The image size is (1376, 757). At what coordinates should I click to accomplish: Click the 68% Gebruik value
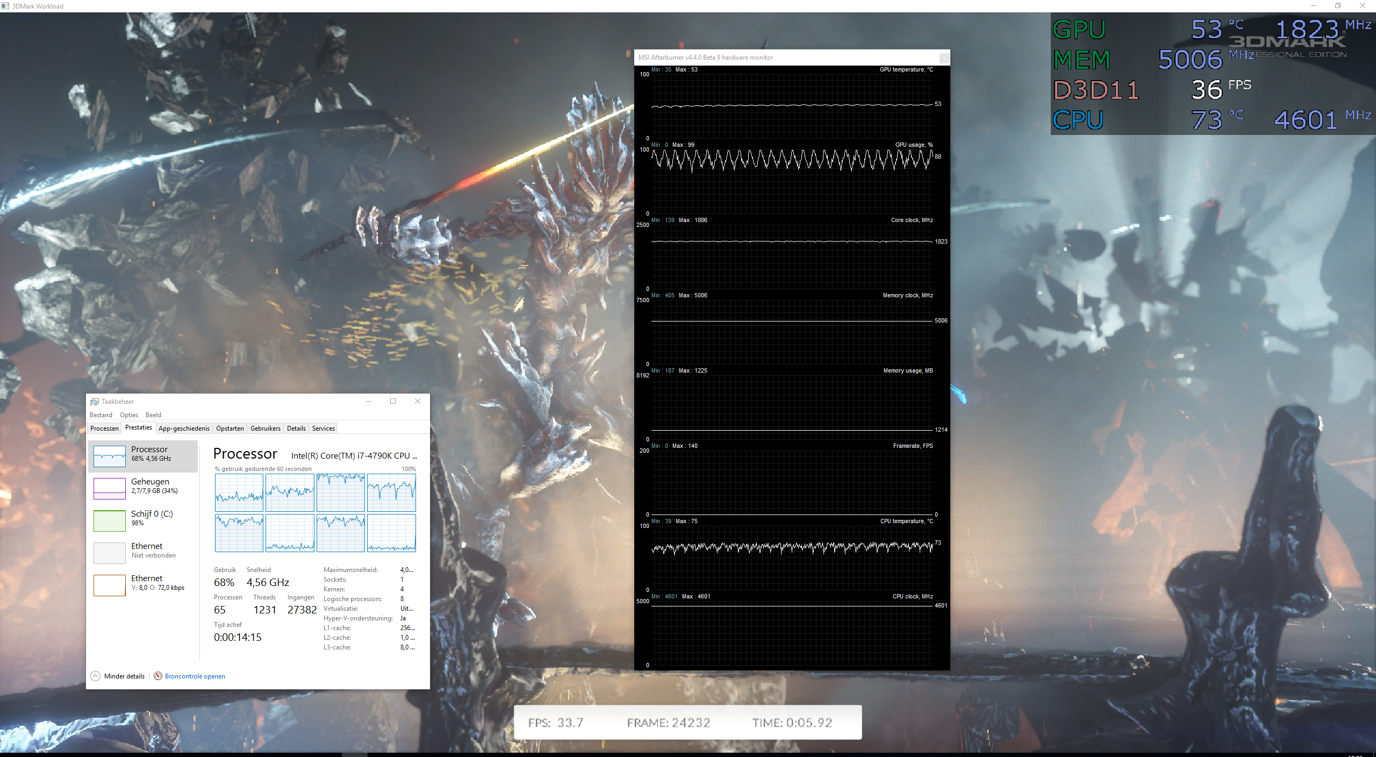coord(224,582)
